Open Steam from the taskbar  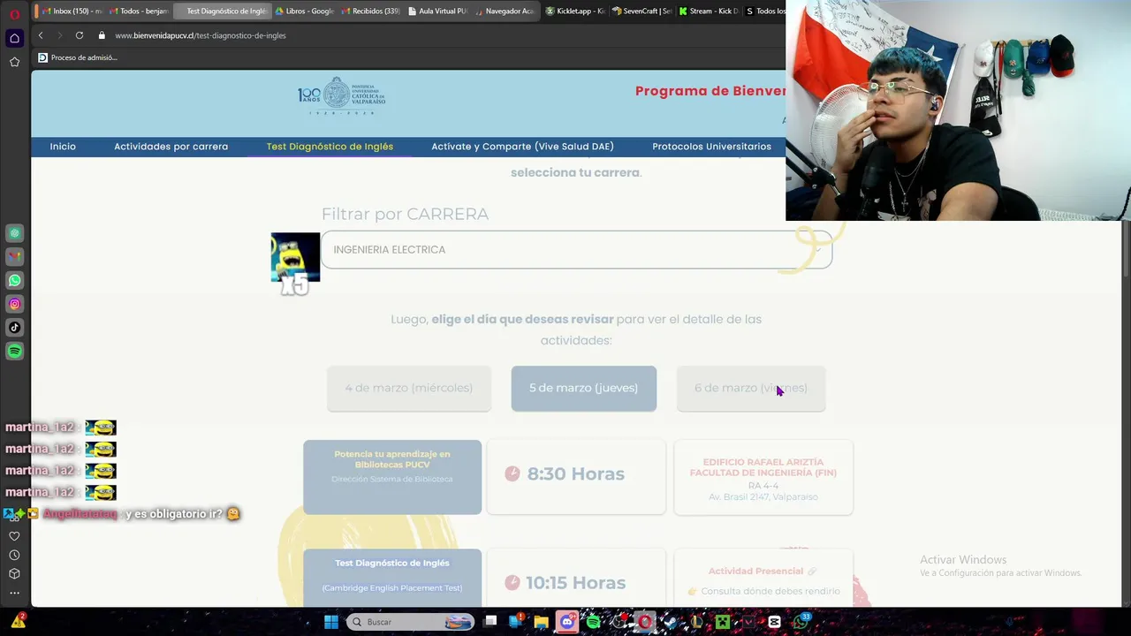[671, 622]
